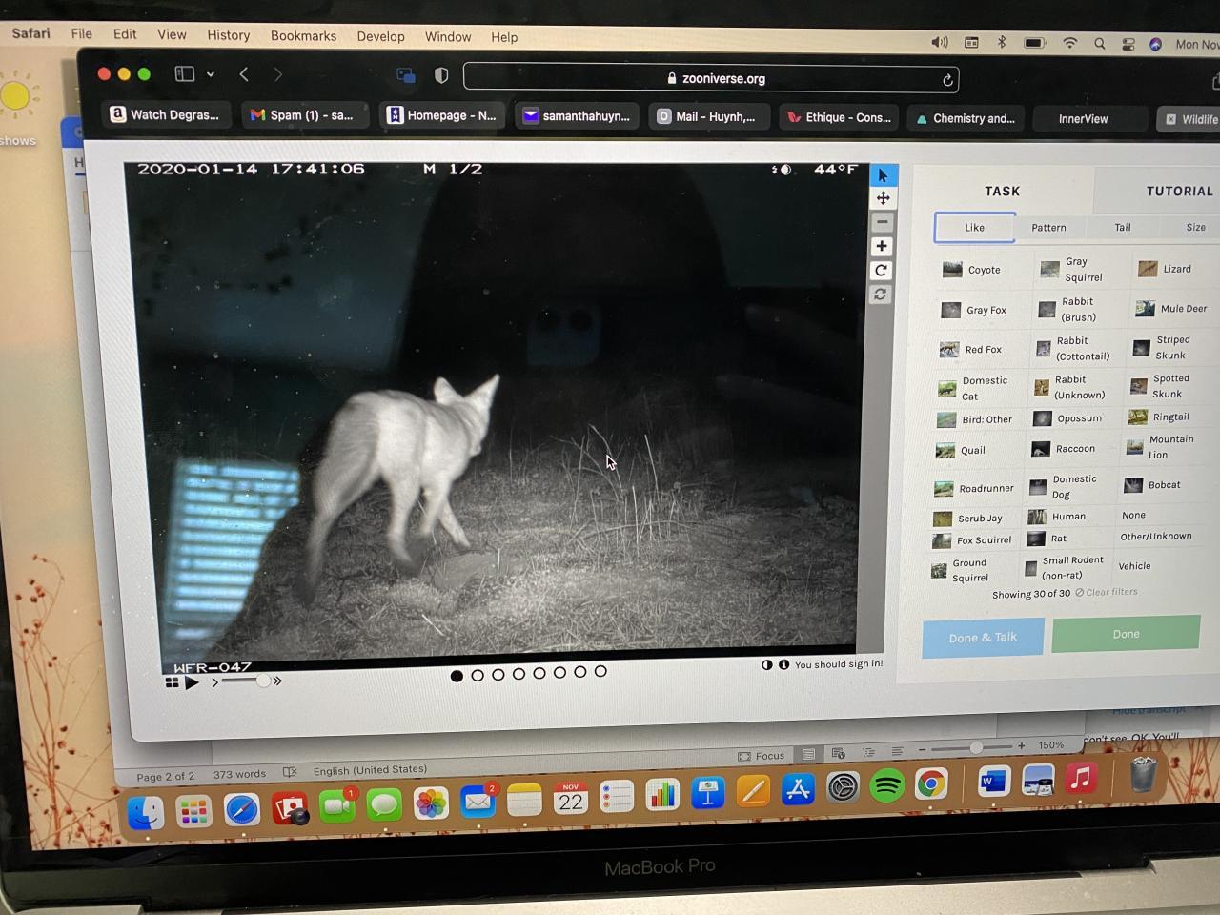The image size is (1220, 915).
Task: Show the sixth frame dot
Action: click(x=559, y=672)
